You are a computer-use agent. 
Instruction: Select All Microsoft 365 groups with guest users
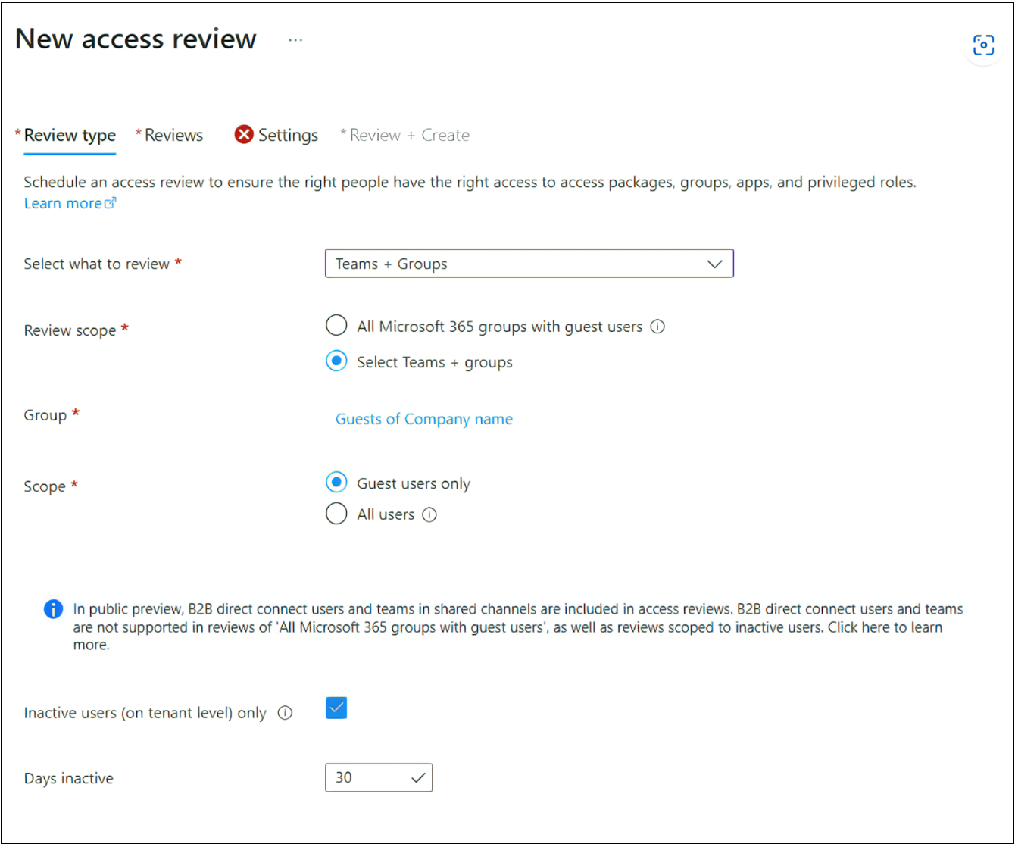pyautogui.click(x=336, y=327)
